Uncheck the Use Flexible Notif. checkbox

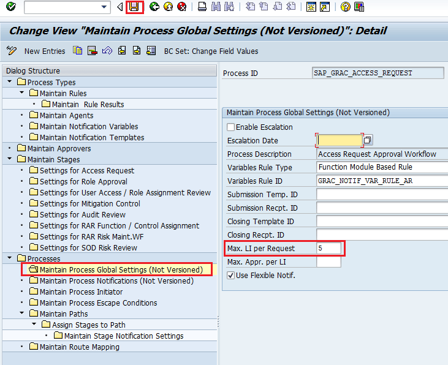(231, 276)
